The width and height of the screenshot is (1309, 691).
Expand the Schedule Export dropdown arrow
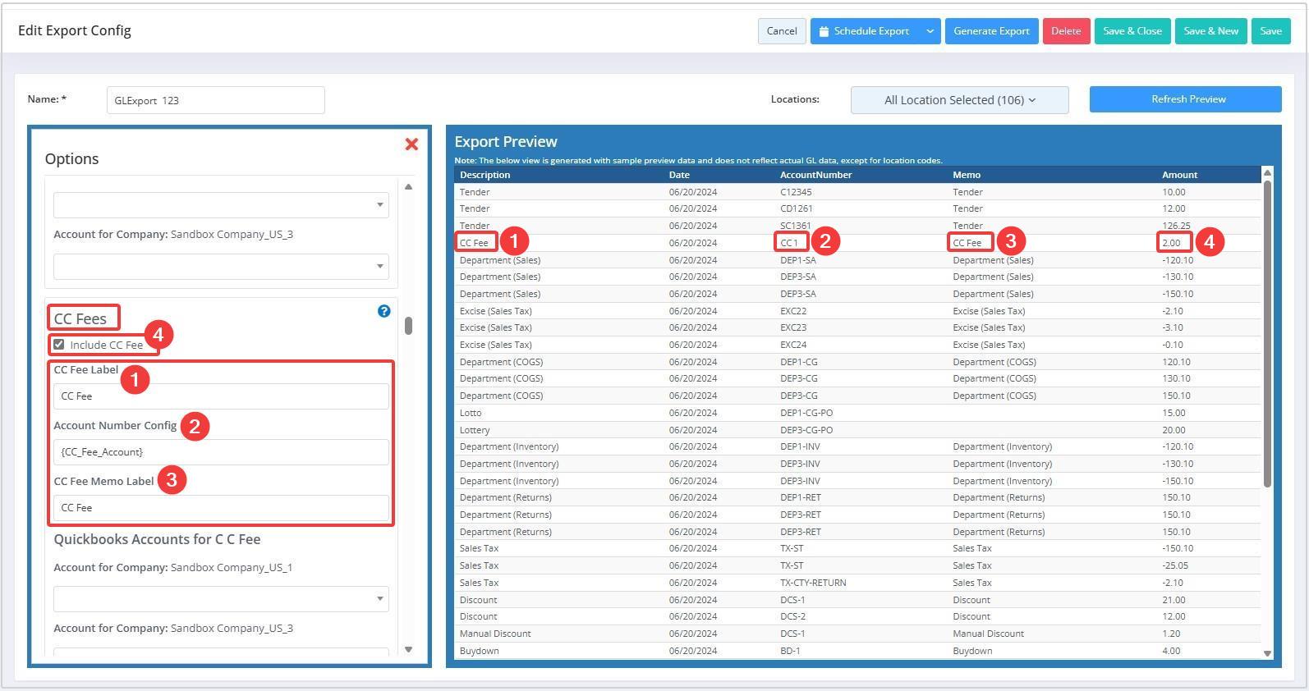pos(930,31)
